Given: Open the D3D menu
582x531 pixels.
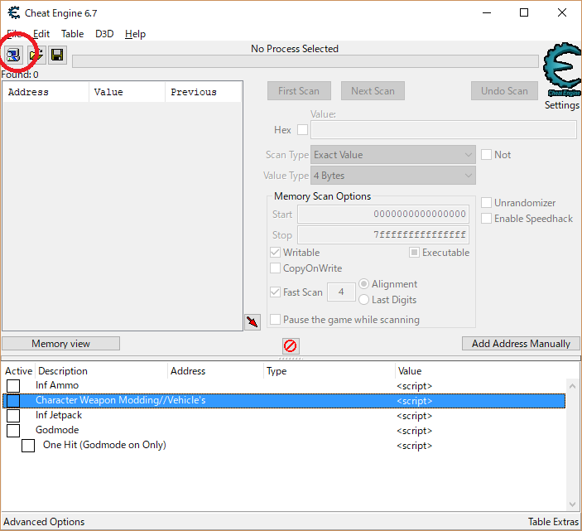Looking at the screenshot, I should 104,34.
